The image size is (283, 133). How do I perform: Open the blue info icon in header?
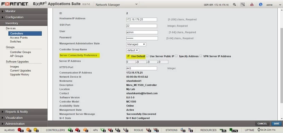click(x=261, y=5)
